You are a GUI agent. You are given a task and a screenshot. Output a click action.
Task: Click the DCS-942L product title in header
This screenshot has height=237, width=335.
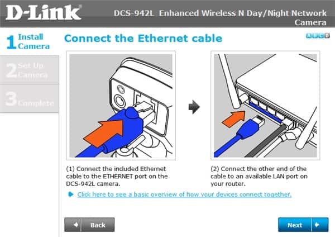[220, 17]
